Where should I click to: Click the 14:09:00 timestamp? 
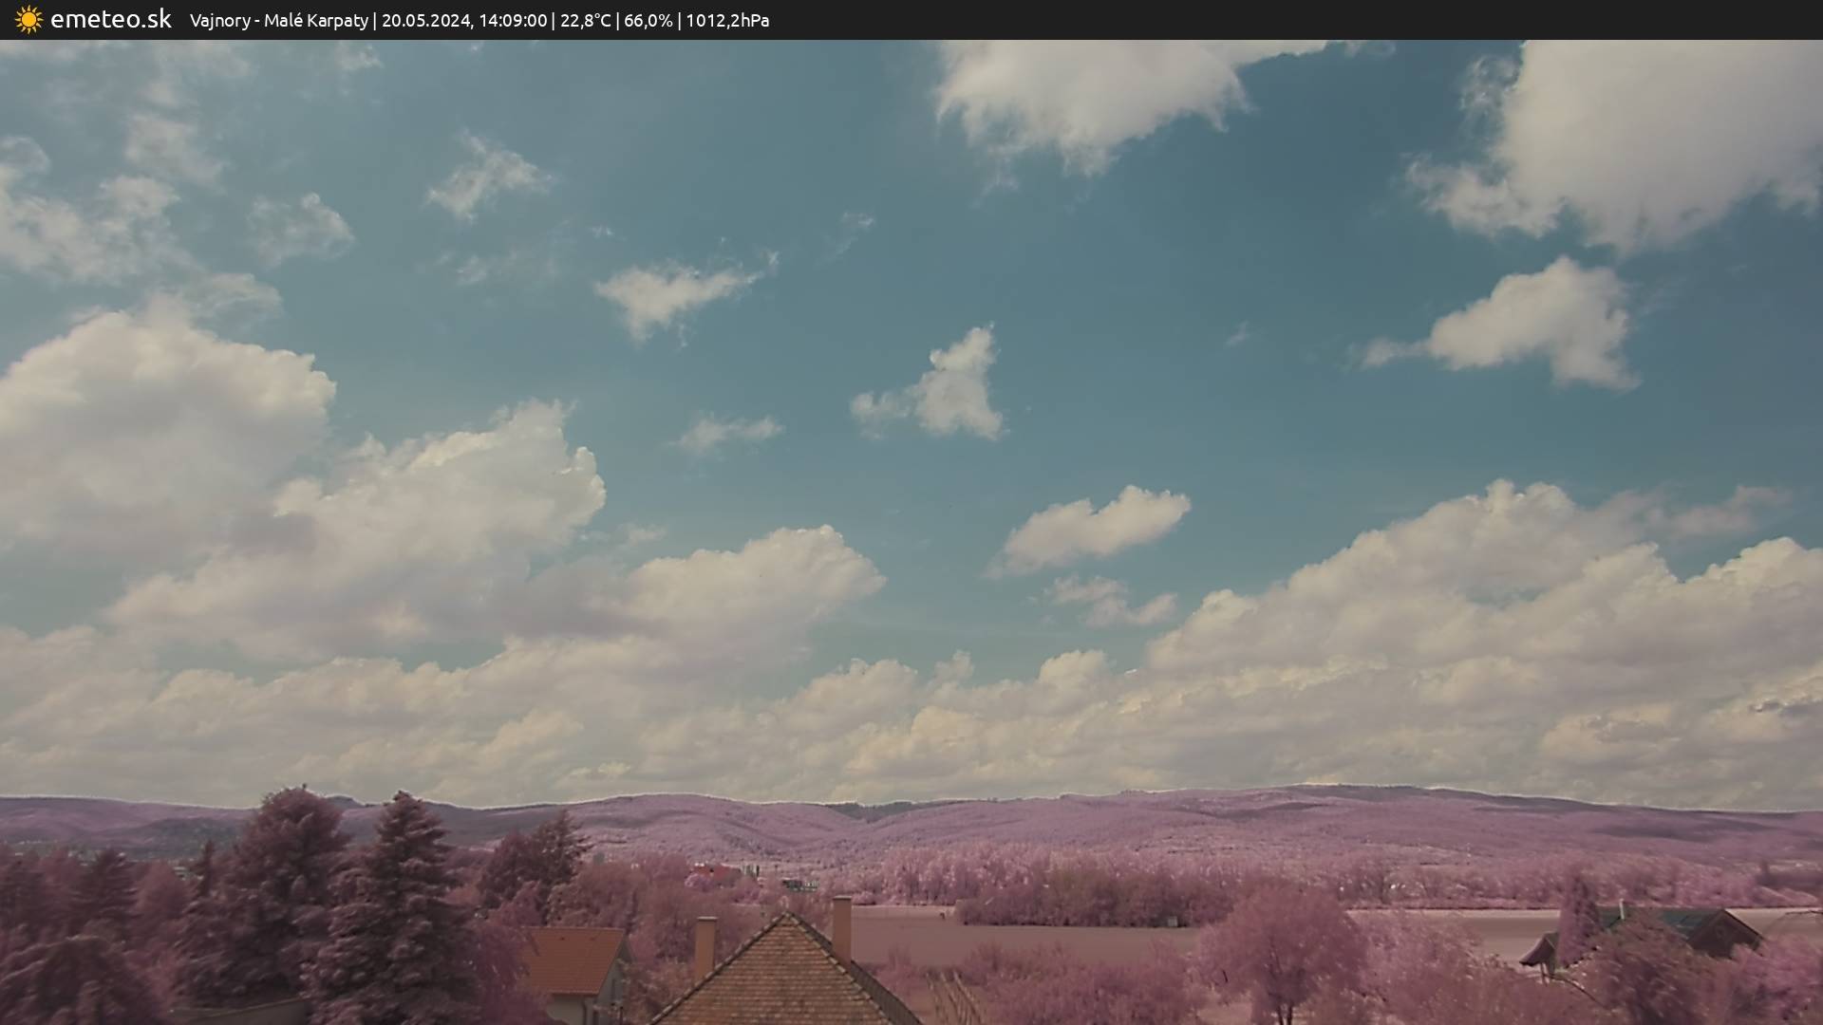(x=513, y=21)
